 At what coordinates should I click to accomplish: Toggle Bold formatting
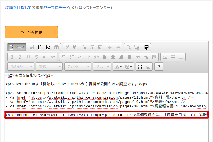pos(12,57)
